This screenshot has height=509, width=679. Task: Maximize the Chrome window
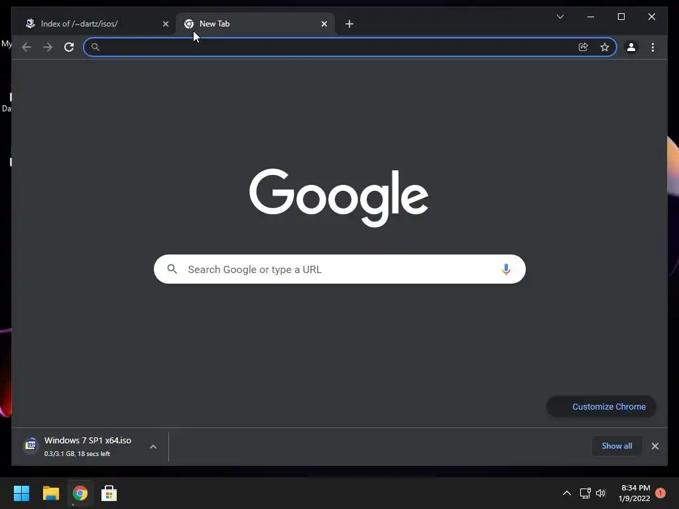[x=621, y=17]
